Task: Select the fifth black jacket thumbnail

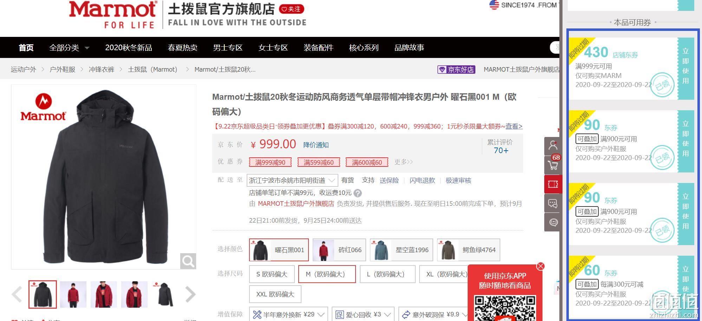Action: (165, 294)
